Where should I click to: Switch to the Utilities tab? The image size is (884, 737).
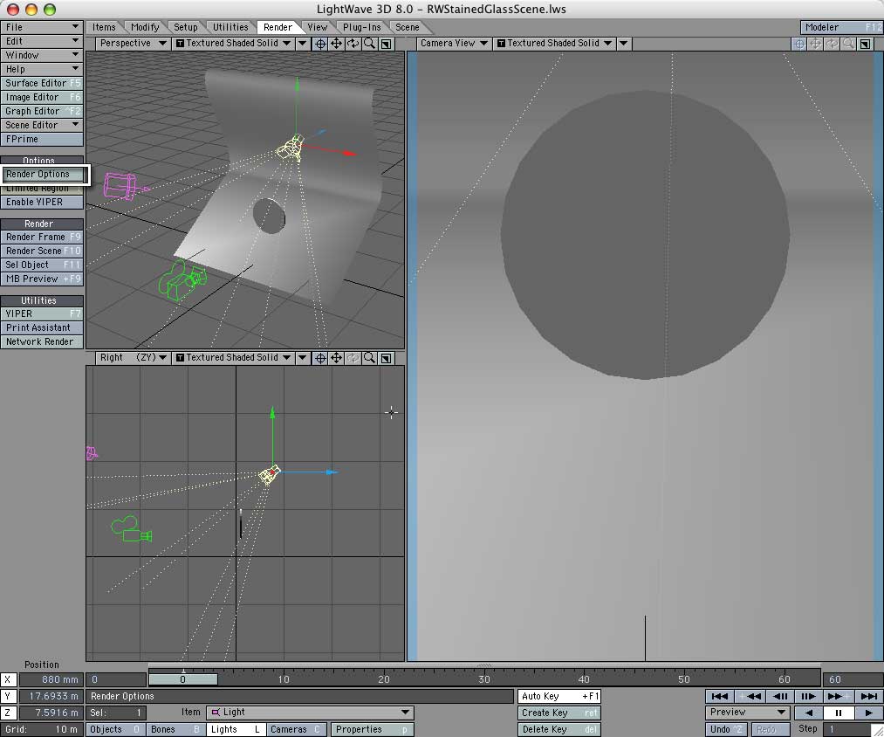[230, 27]
